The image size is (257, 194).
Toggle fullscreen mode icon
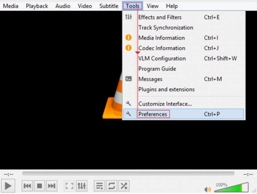tap(69, 185)
